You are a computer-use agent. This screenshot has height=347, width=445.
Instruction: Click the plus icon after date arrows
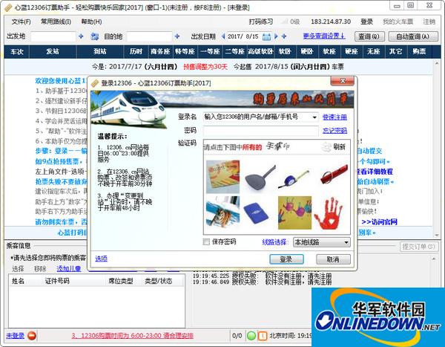click(x=284, y=36)
